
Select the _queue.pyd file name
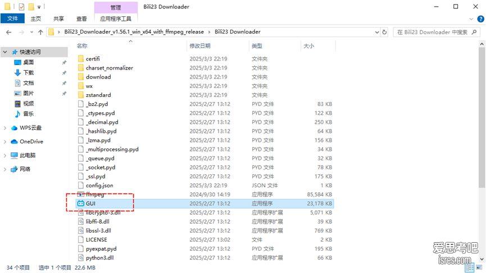100,158
